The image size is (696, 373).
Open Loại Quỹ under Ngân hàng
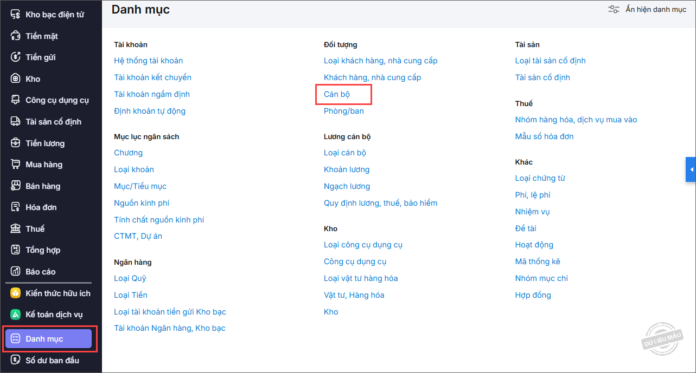coord(130,278)
